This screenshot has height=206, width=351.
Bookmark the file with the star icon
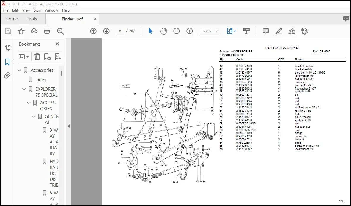[x=21, y=31]
